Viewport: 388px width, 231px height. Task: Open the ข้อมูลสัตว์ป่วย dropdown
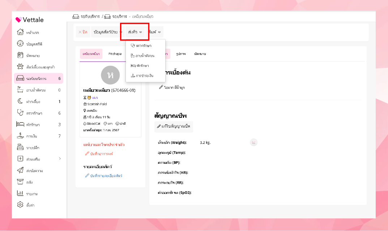point(108,32)
